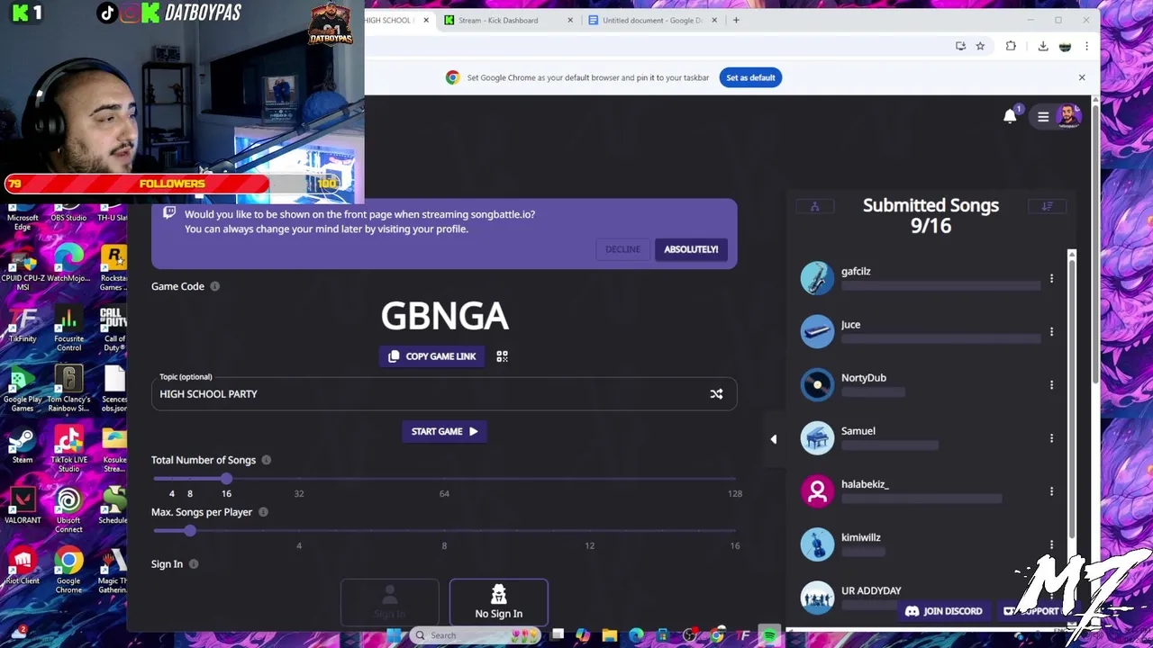Open Focusrite Control desktop shortcut
The height and width of the screenshot is (648, 1153).
pos(68,328)
